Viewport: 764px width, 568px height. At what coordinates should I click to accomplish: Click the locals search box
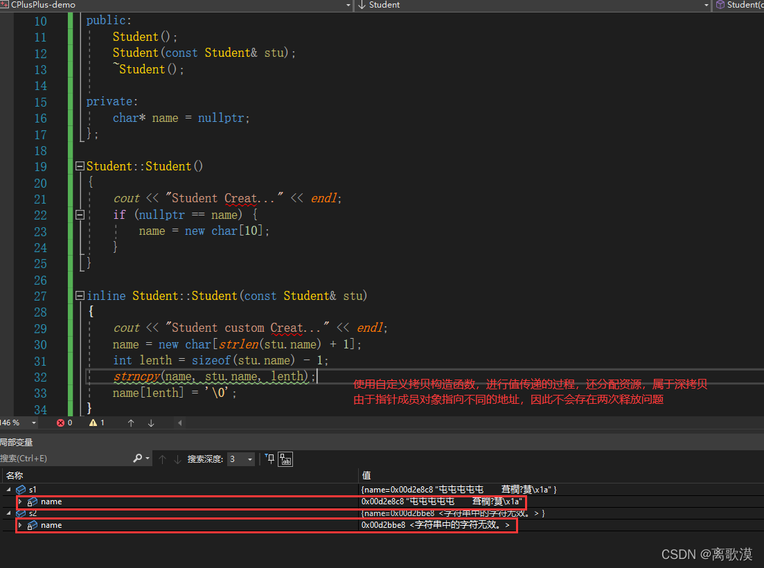[65, 459]
